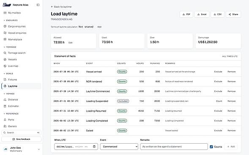The height and width of the screenshot is (155, 249).
Task: Click the Counts badge for Vessel arrived
Action: (122, 72)
